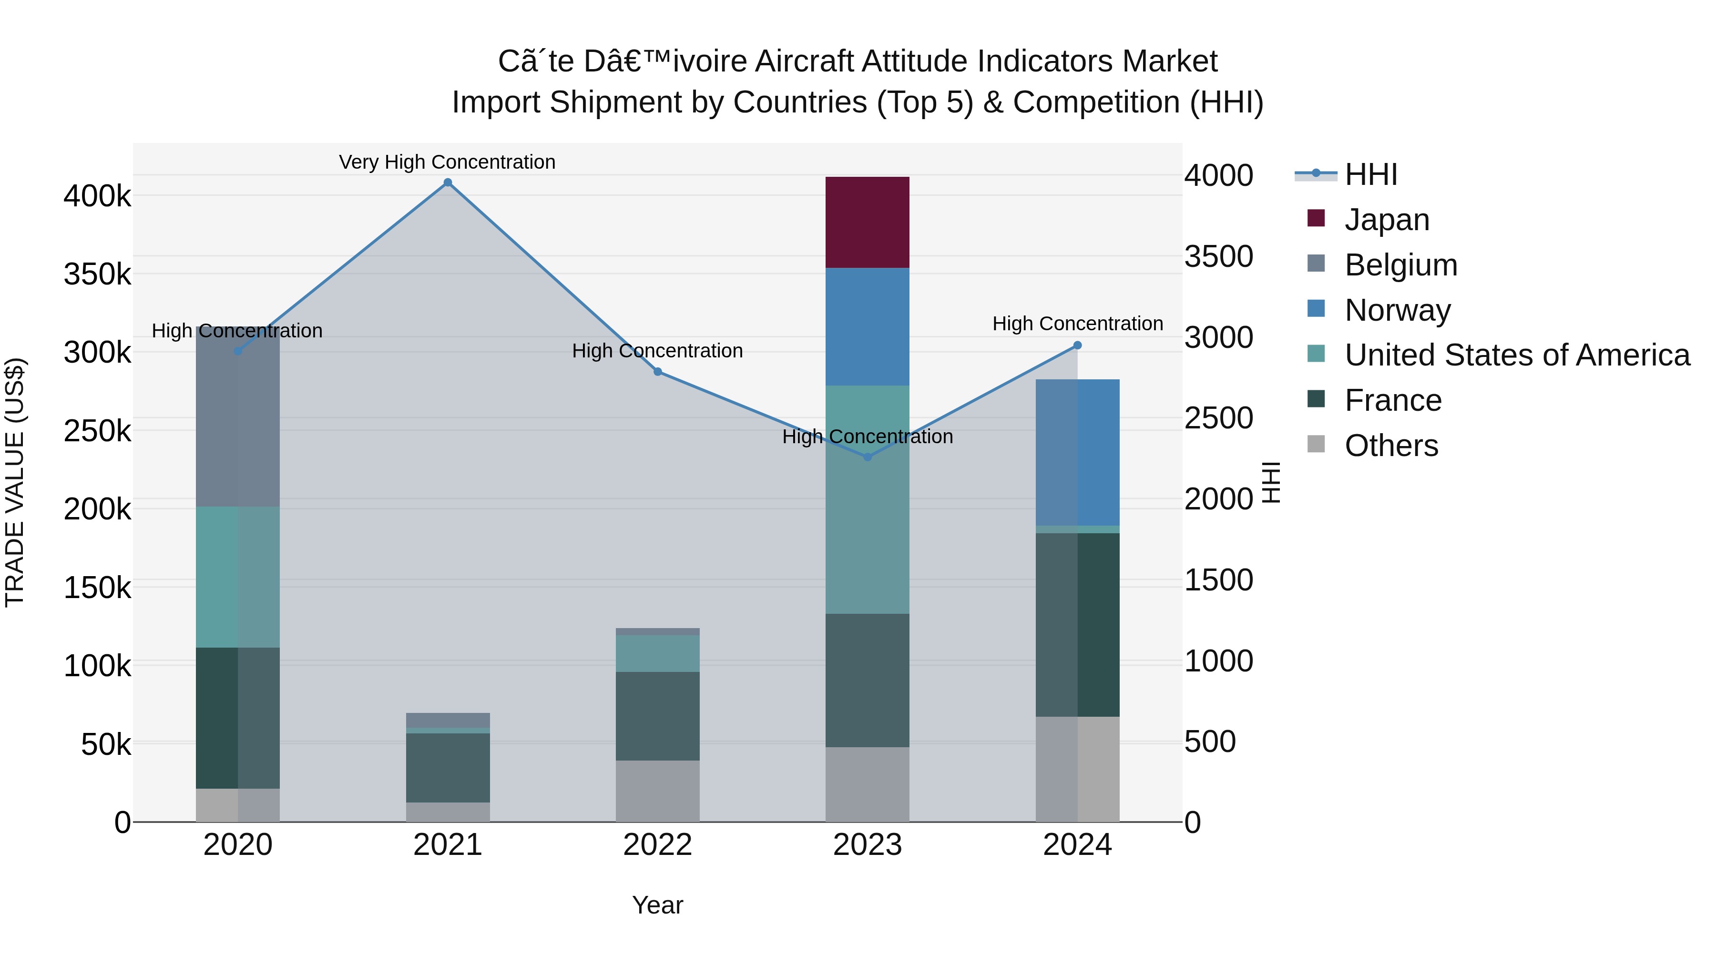The height and width of the screenshot is (965, 1716).
Task: Click the United States teal legend swatch
Action: coord(1316,354)
